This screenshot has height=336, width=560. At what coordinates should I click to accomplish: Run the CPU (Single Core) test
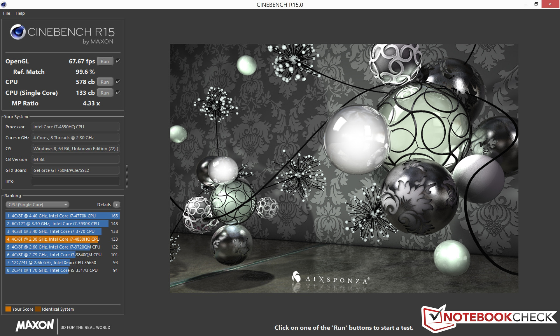point(105,93)
